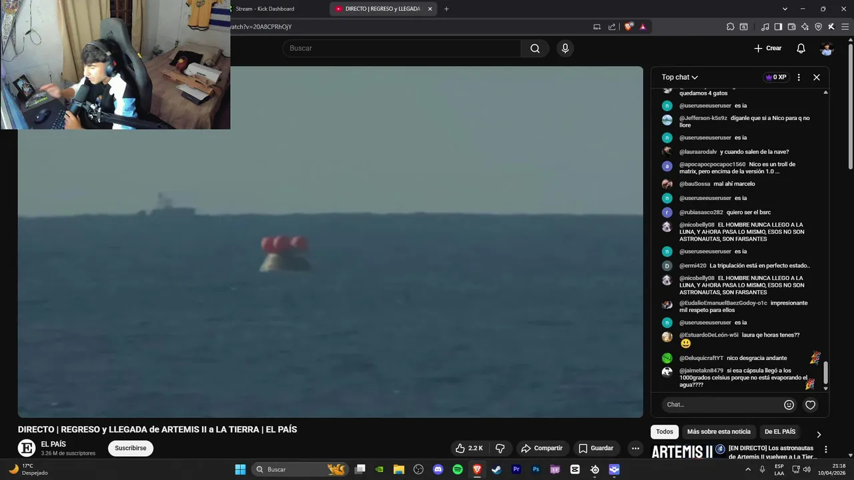Open the Brave Rewards triangle icon

tap(643, 27)
